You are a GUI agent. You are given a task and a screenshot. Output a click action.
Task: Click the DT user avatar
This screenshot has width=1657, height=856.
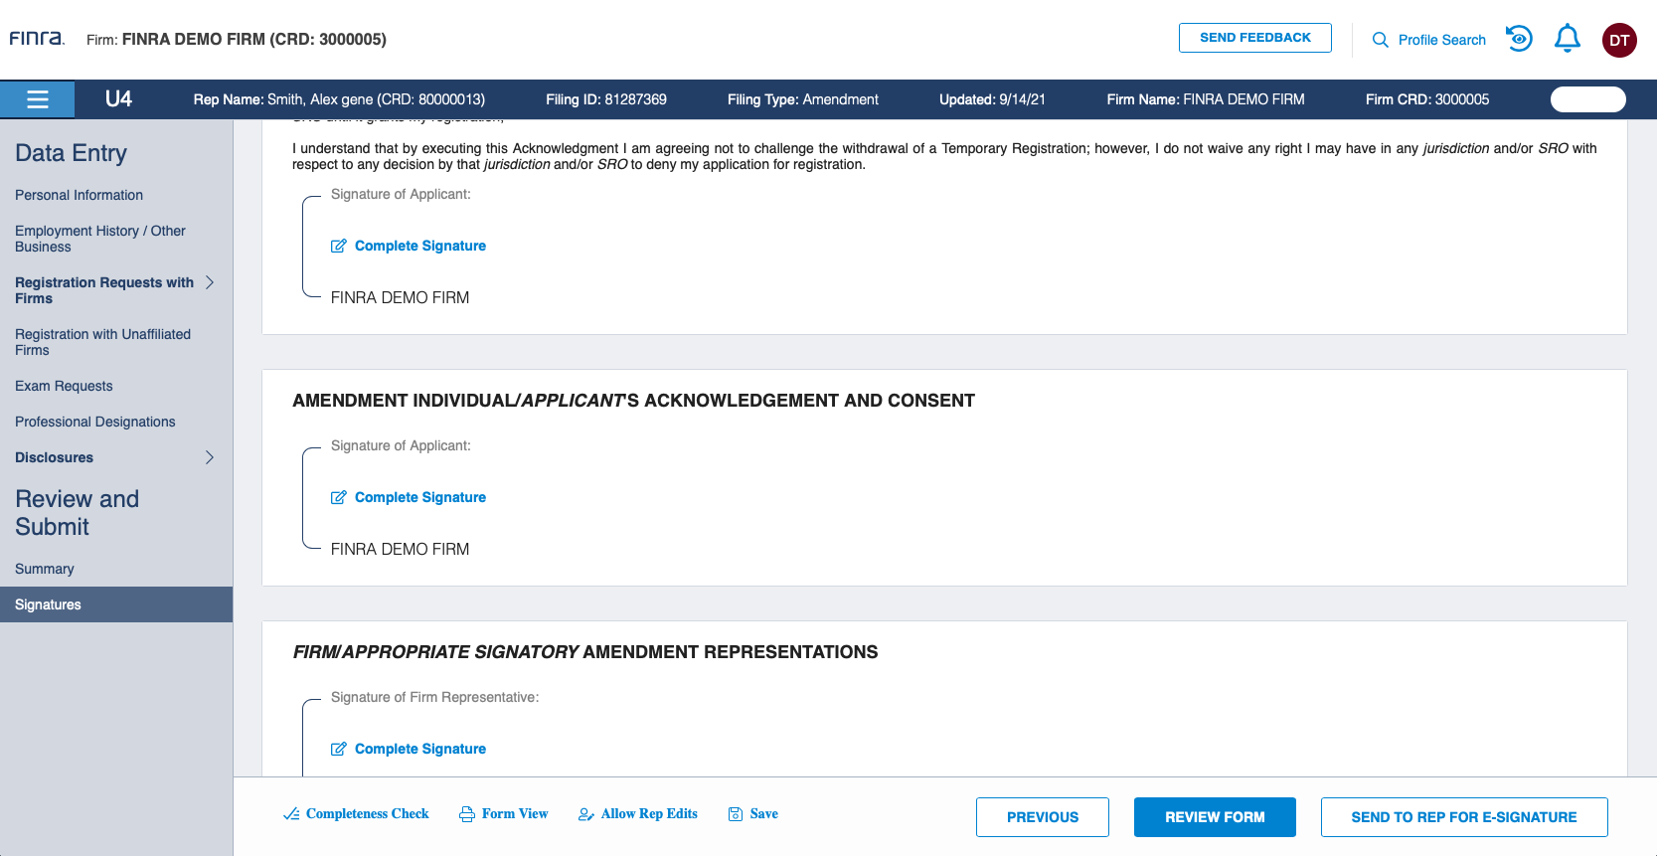1619,40
